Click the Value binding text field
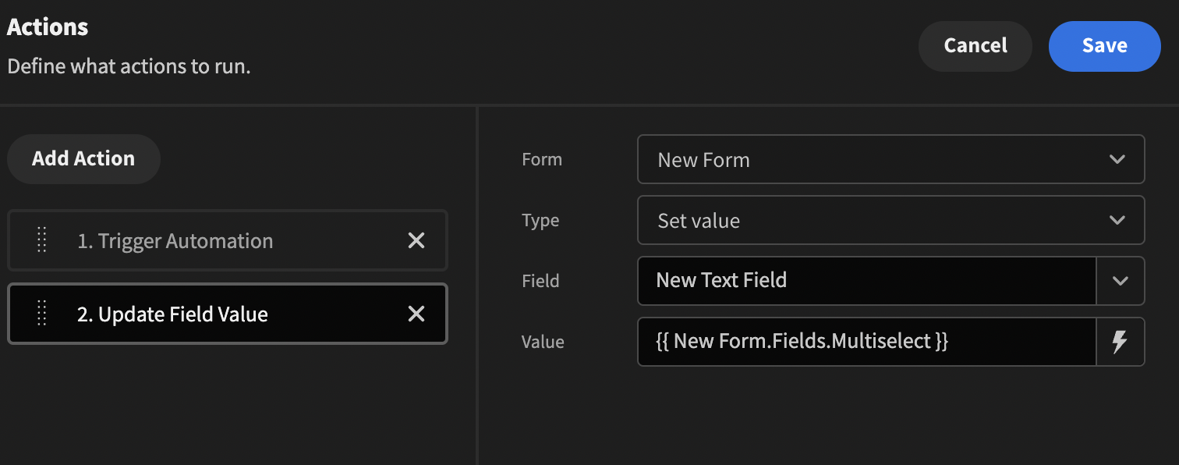Screen dimensions: 1179x465 (x=866, y=342)
